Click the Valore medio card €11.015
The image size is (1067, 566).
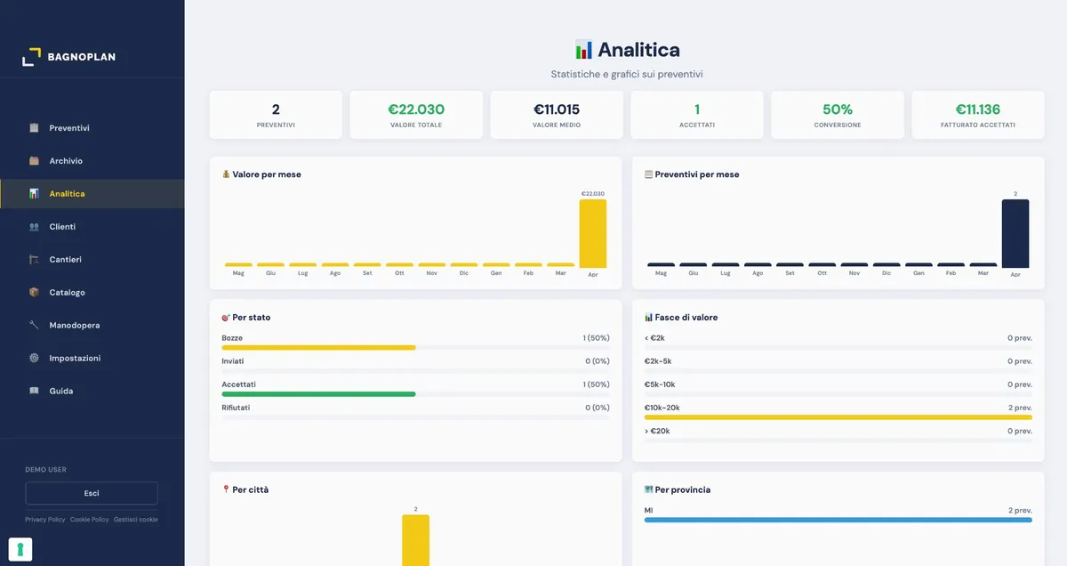(x=557, y=115)
